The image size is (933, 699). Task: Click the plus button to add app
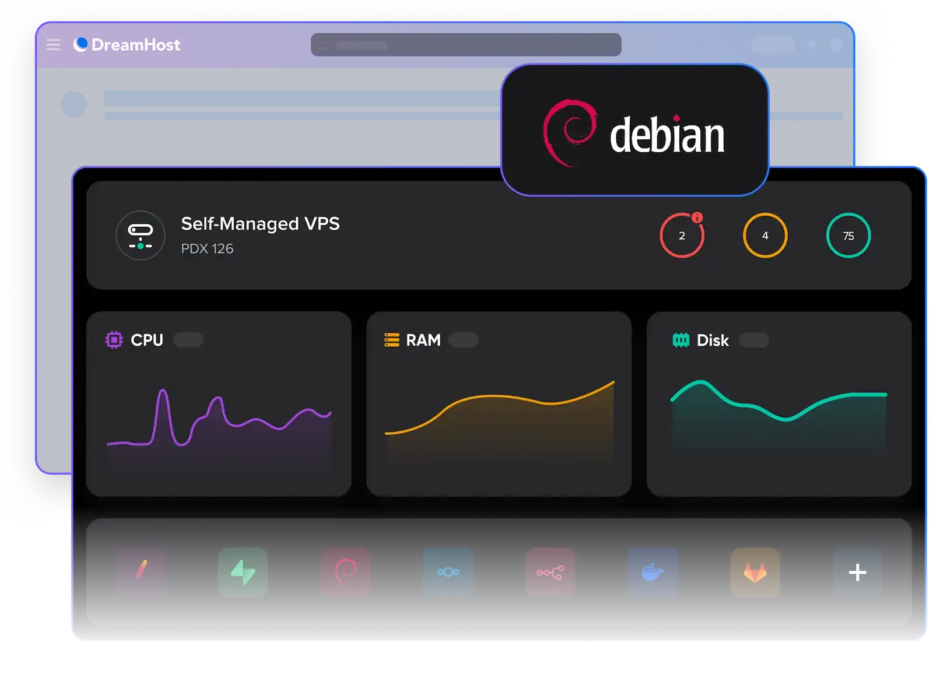[x=857, y=572]
